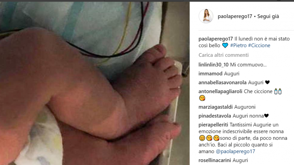Visit pierapelleriti profile
The width and height of the screenshot is (294, 165).
click(x=213, y=125)
